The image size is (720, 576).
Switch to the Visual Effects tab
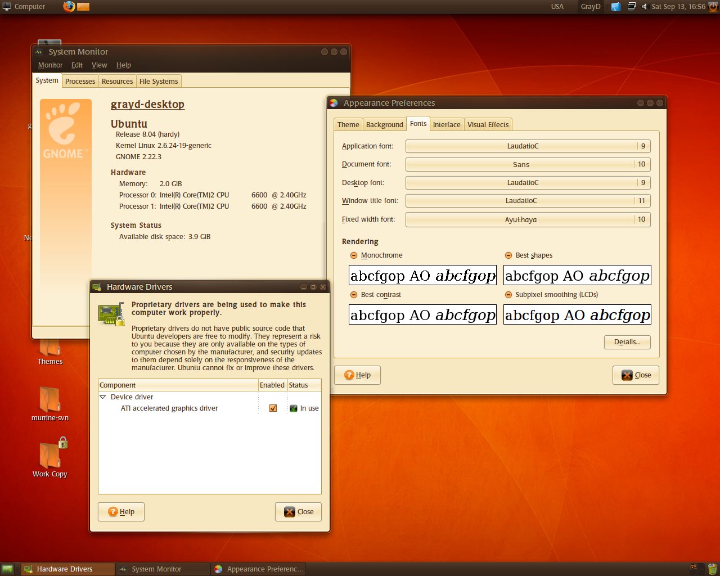488,125
